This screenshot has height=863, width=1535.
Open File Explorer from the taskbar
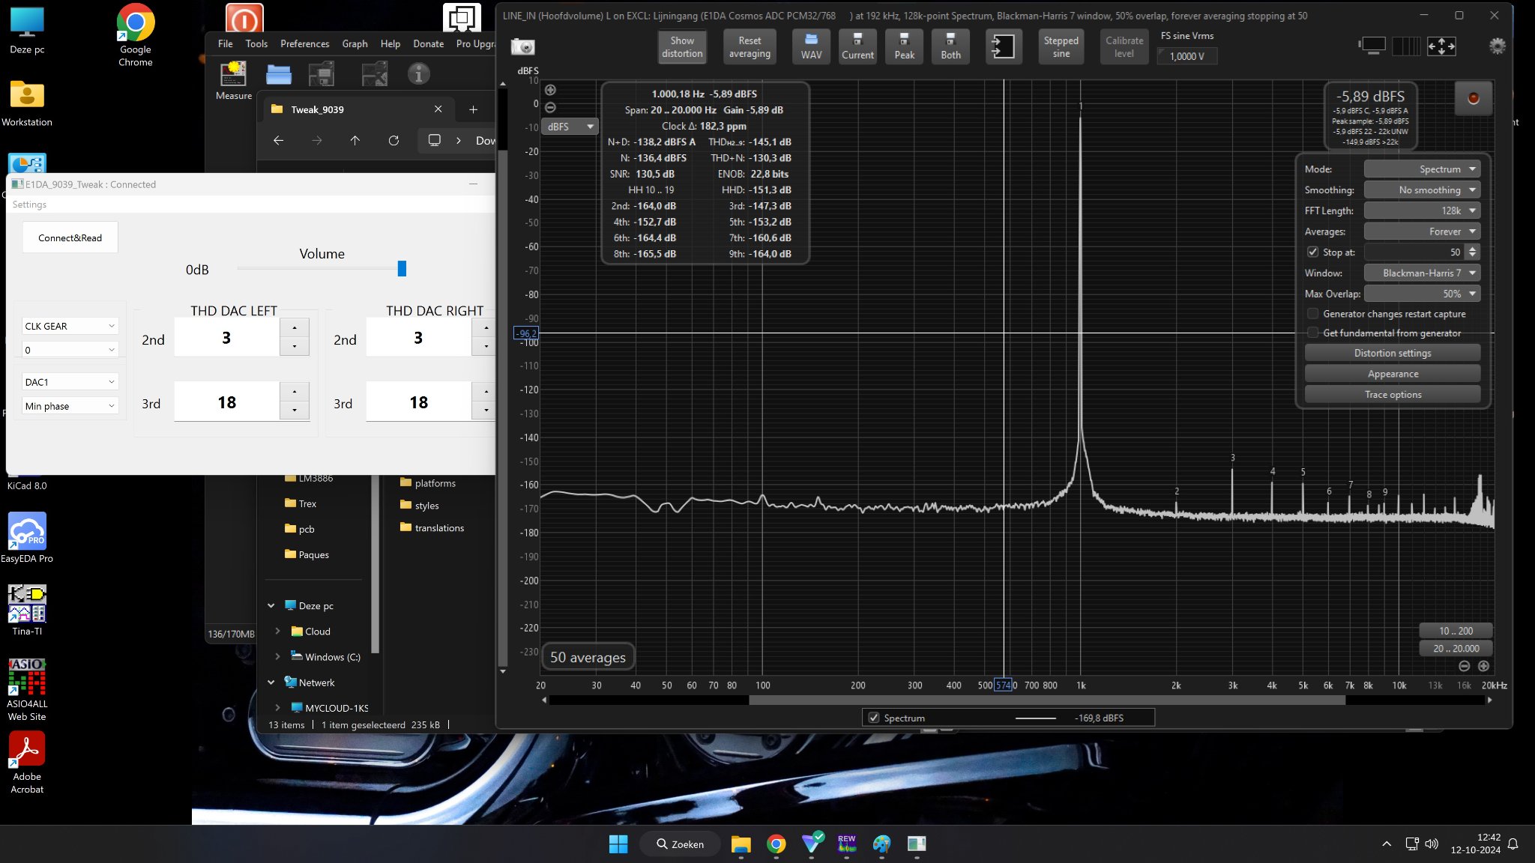point(741,844)
